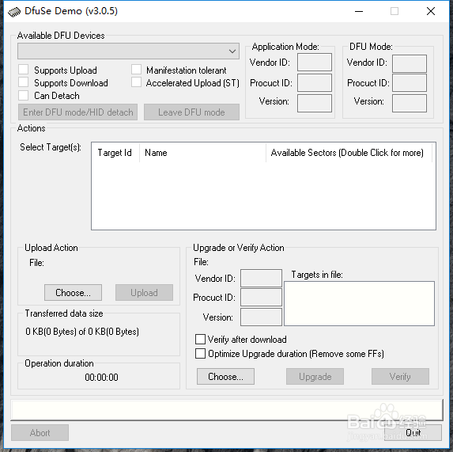Click the Upload button
Screen dimensions: 453x452
coord(144,293)
